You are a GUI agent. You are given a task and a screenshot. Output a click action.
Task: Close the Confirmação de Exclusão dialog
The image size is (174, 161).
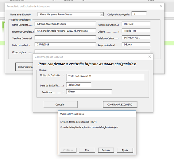click(149, 57)
